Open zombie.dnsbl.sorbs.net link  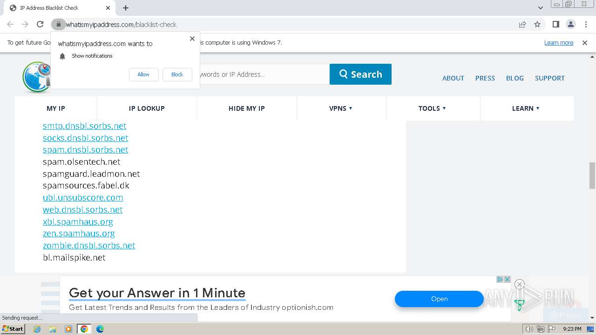89,246
